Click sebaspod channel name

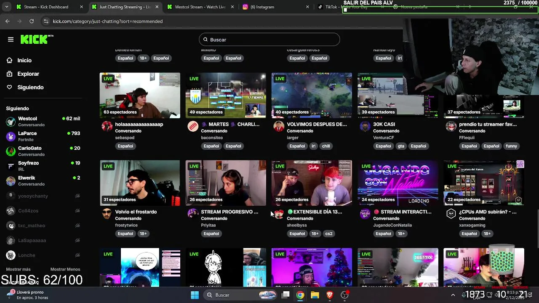[125, 138]
